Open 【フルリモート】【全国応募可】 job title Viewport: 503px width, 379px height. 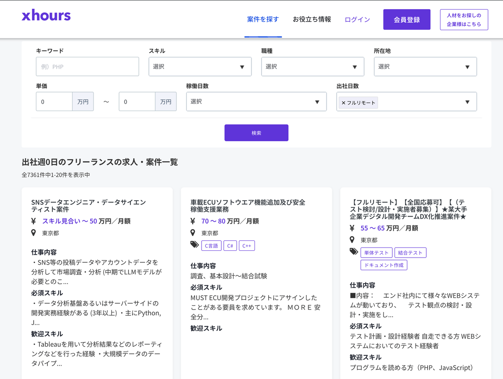[409, 209]
